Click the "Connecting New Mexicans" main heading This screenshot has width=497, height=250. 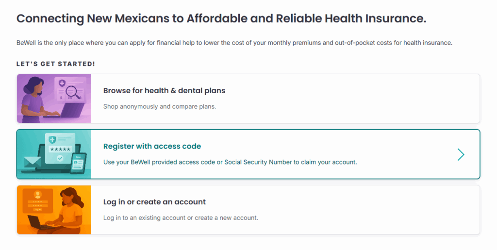[221, 19]
